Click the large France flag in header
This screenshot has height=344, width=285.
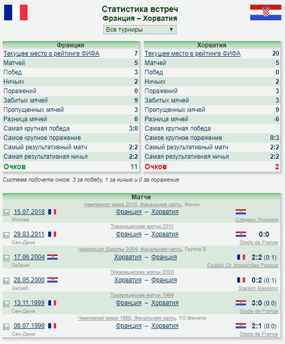(x=16, y=12)
